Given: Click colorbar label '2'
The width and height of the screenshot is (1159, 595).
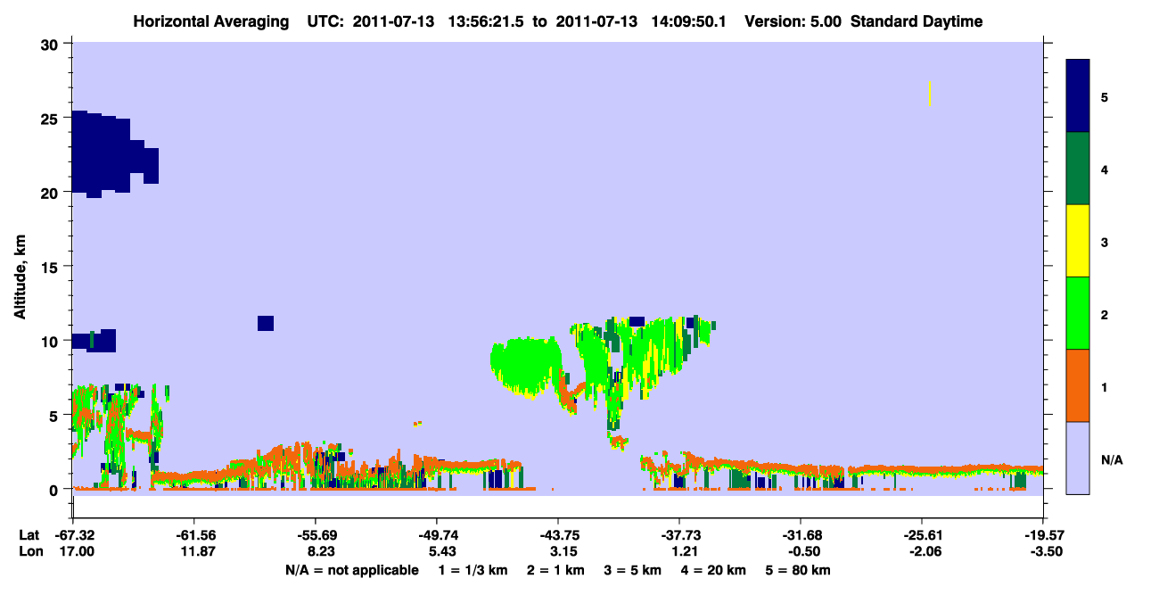Looking at the screenshot, I should click(1105, 313).
